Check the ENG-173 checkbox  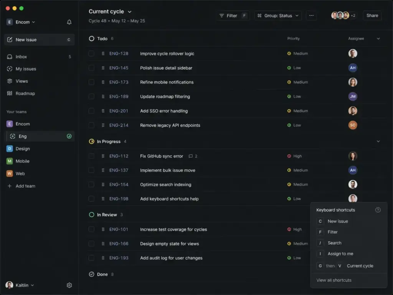(x=91, y=82)
